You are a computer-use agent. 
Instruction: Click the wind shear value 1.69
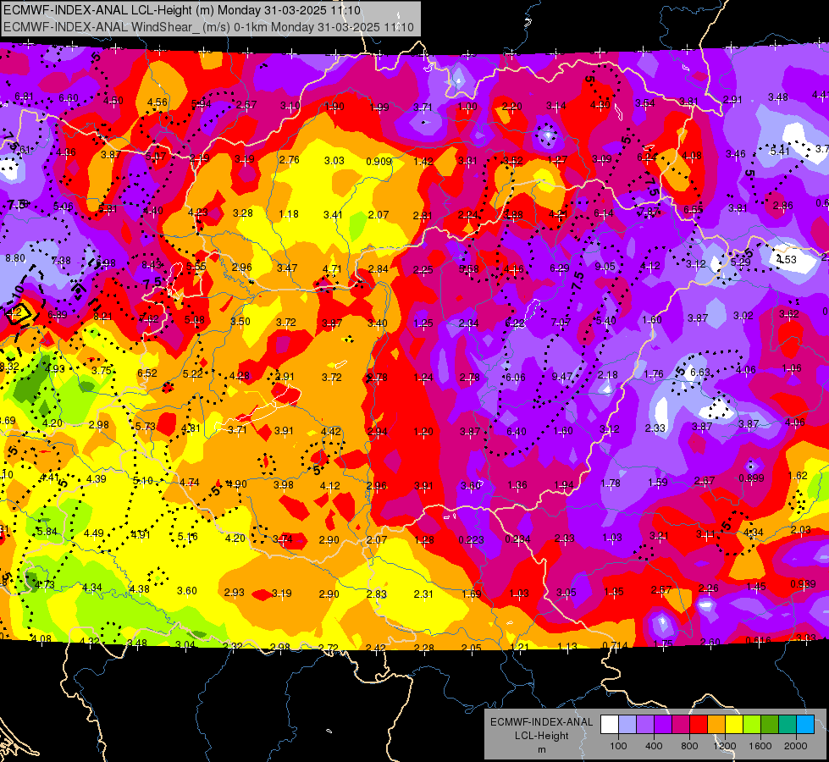(472, 594)
